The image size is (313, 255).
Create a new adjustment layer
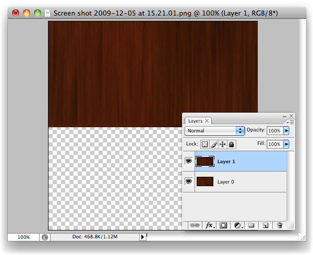click(x=238, y=225)
